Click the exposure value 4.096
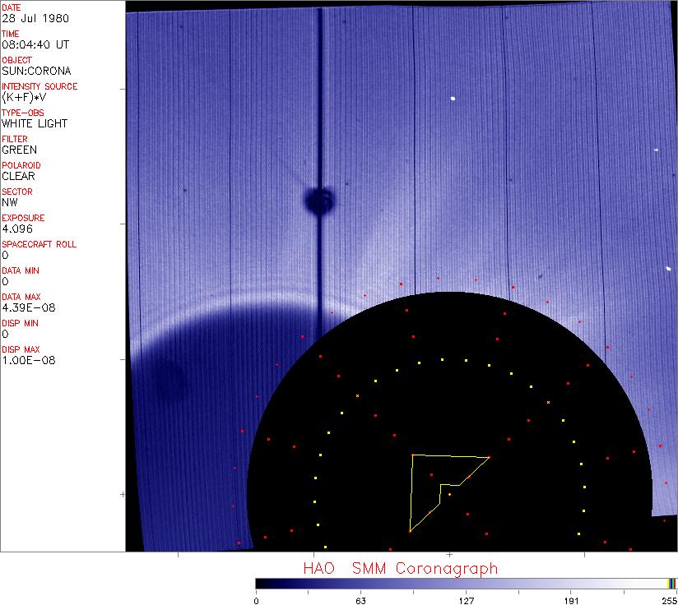This screenshot has height=605, width=678. coord(16,229)
